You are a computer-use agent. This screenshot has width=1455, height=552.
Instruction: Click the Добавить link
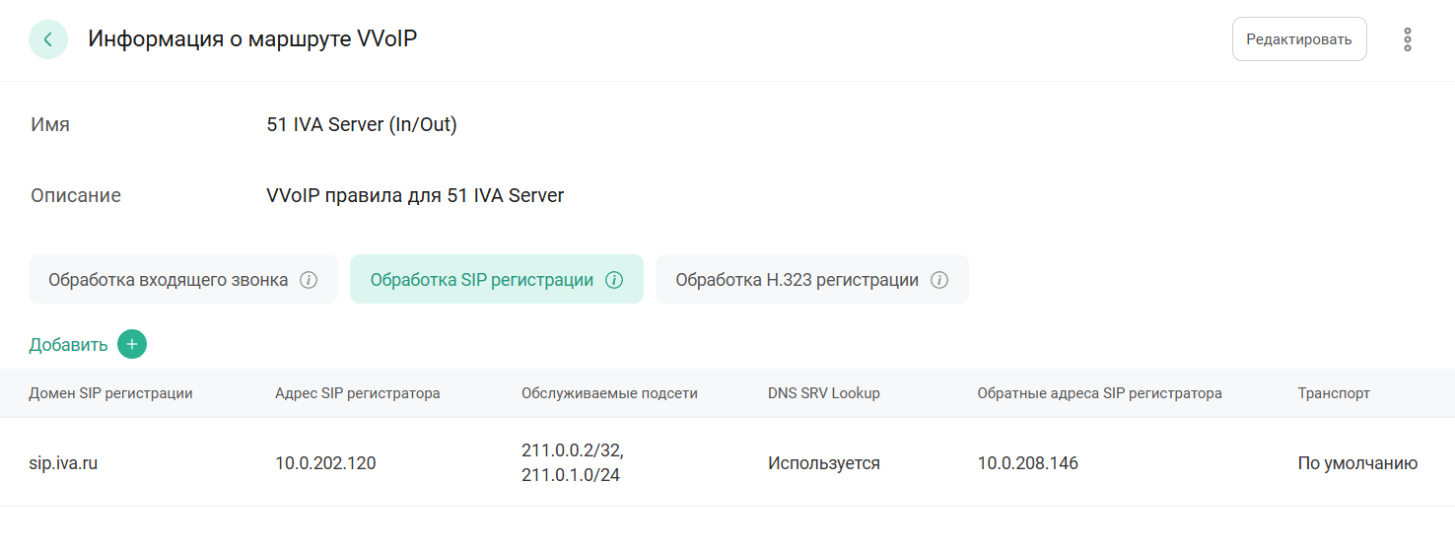68,344
